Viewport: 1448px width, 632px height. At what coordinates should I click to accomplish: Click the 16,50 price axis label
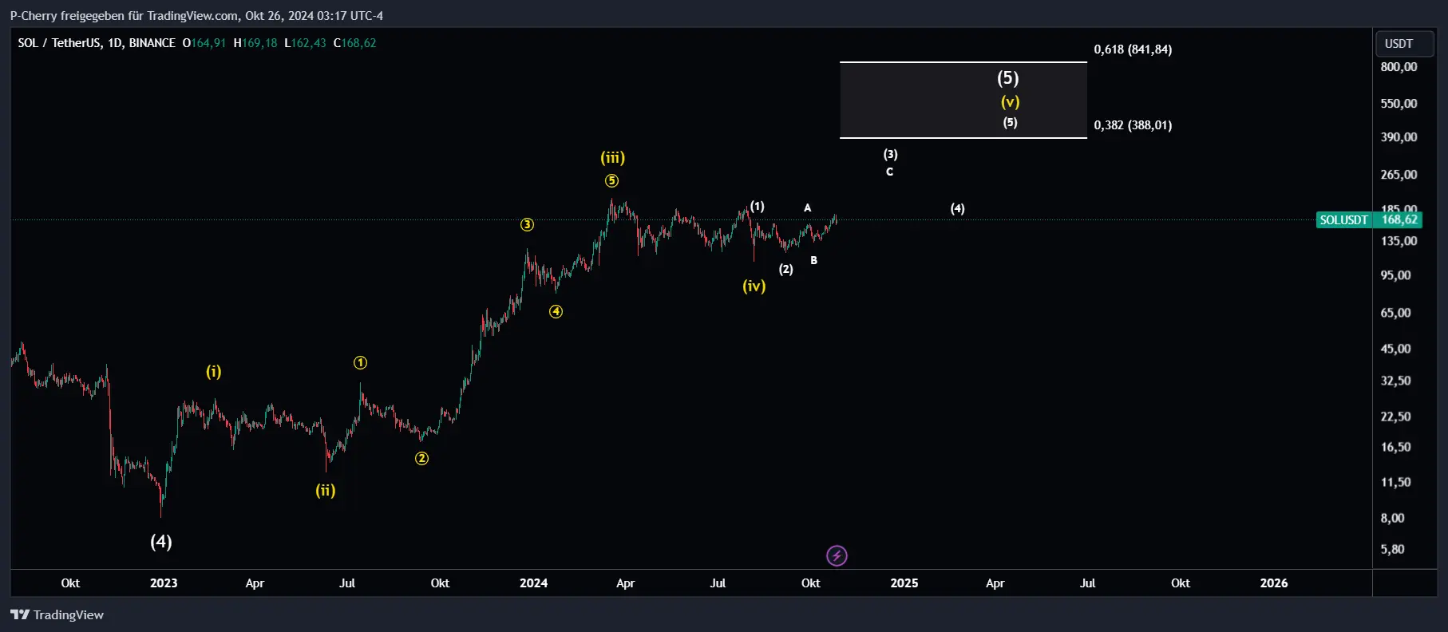1396,447
